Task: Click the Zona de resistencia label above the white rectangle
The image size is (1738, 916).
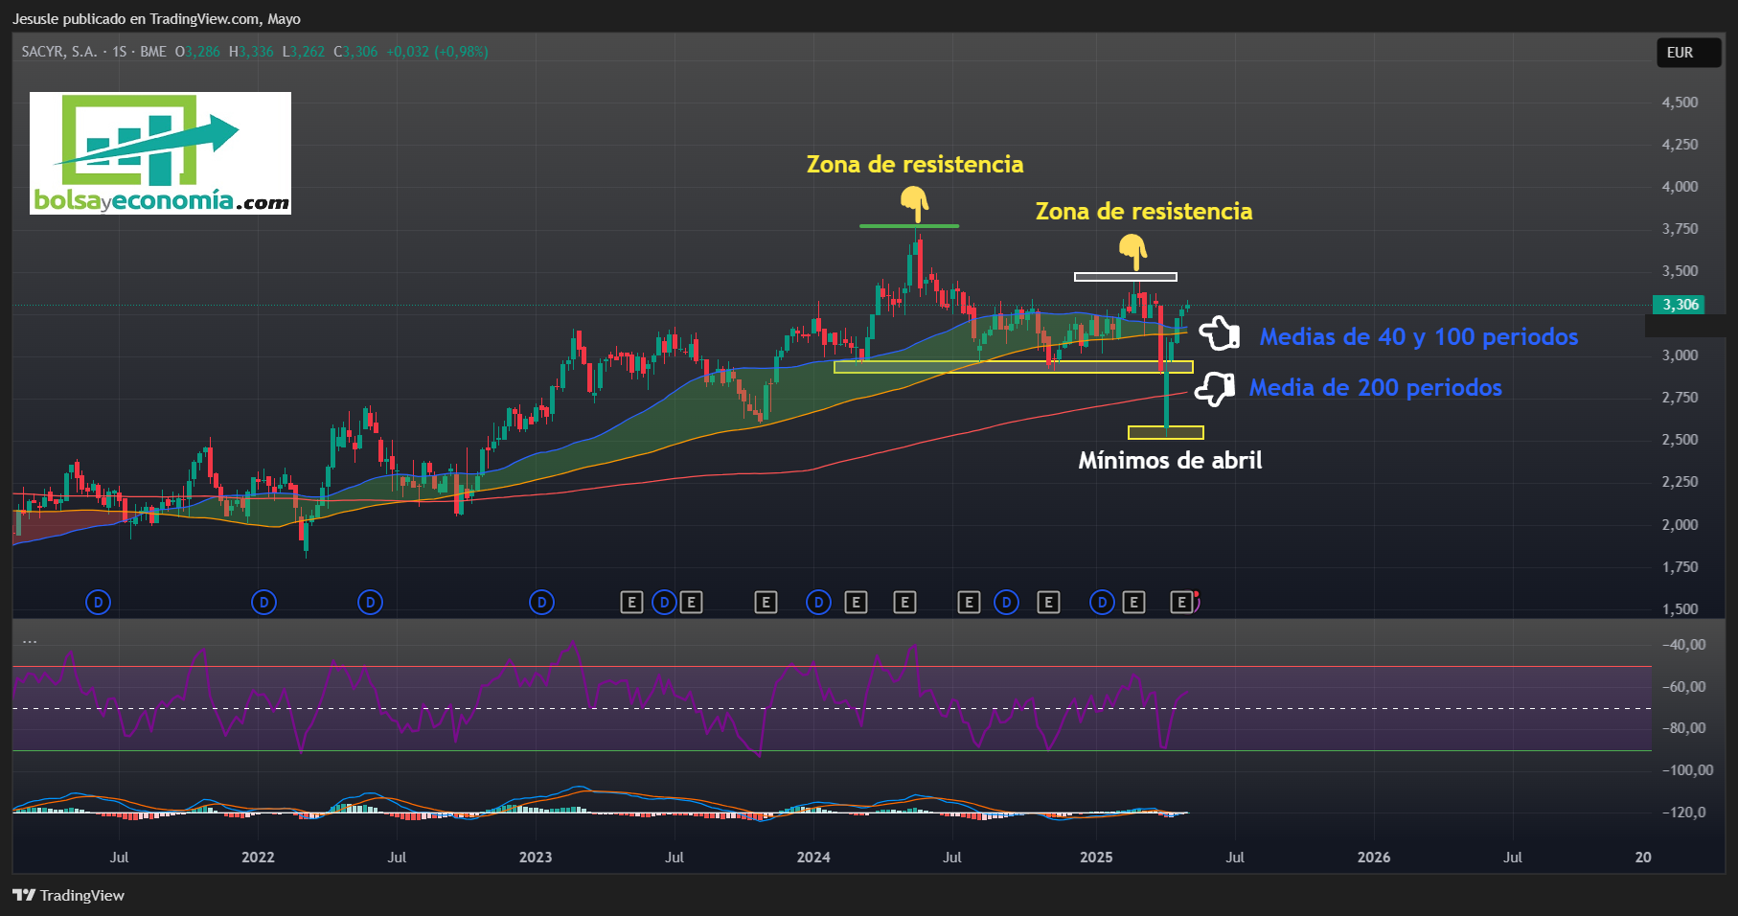Action: [1144, 211]
